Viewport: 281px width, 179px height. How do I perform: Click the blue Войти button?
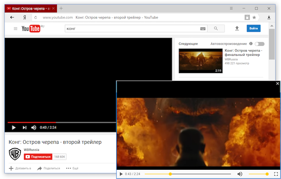coord(254,29)
